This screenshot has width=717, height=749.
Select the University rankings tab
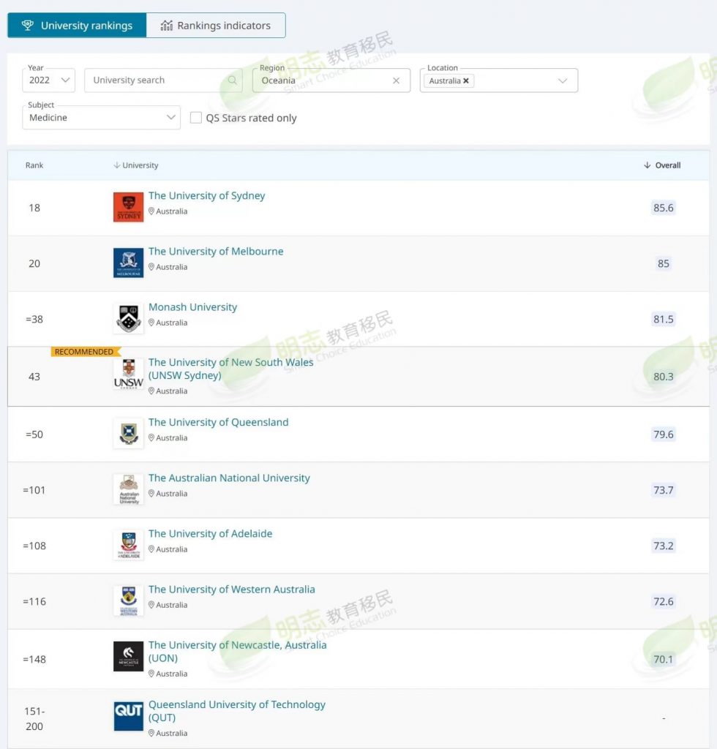tap(77, 26)
